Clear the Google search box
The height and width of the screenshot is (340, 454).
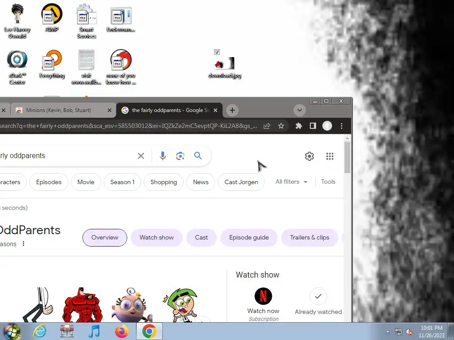point(141,156)
